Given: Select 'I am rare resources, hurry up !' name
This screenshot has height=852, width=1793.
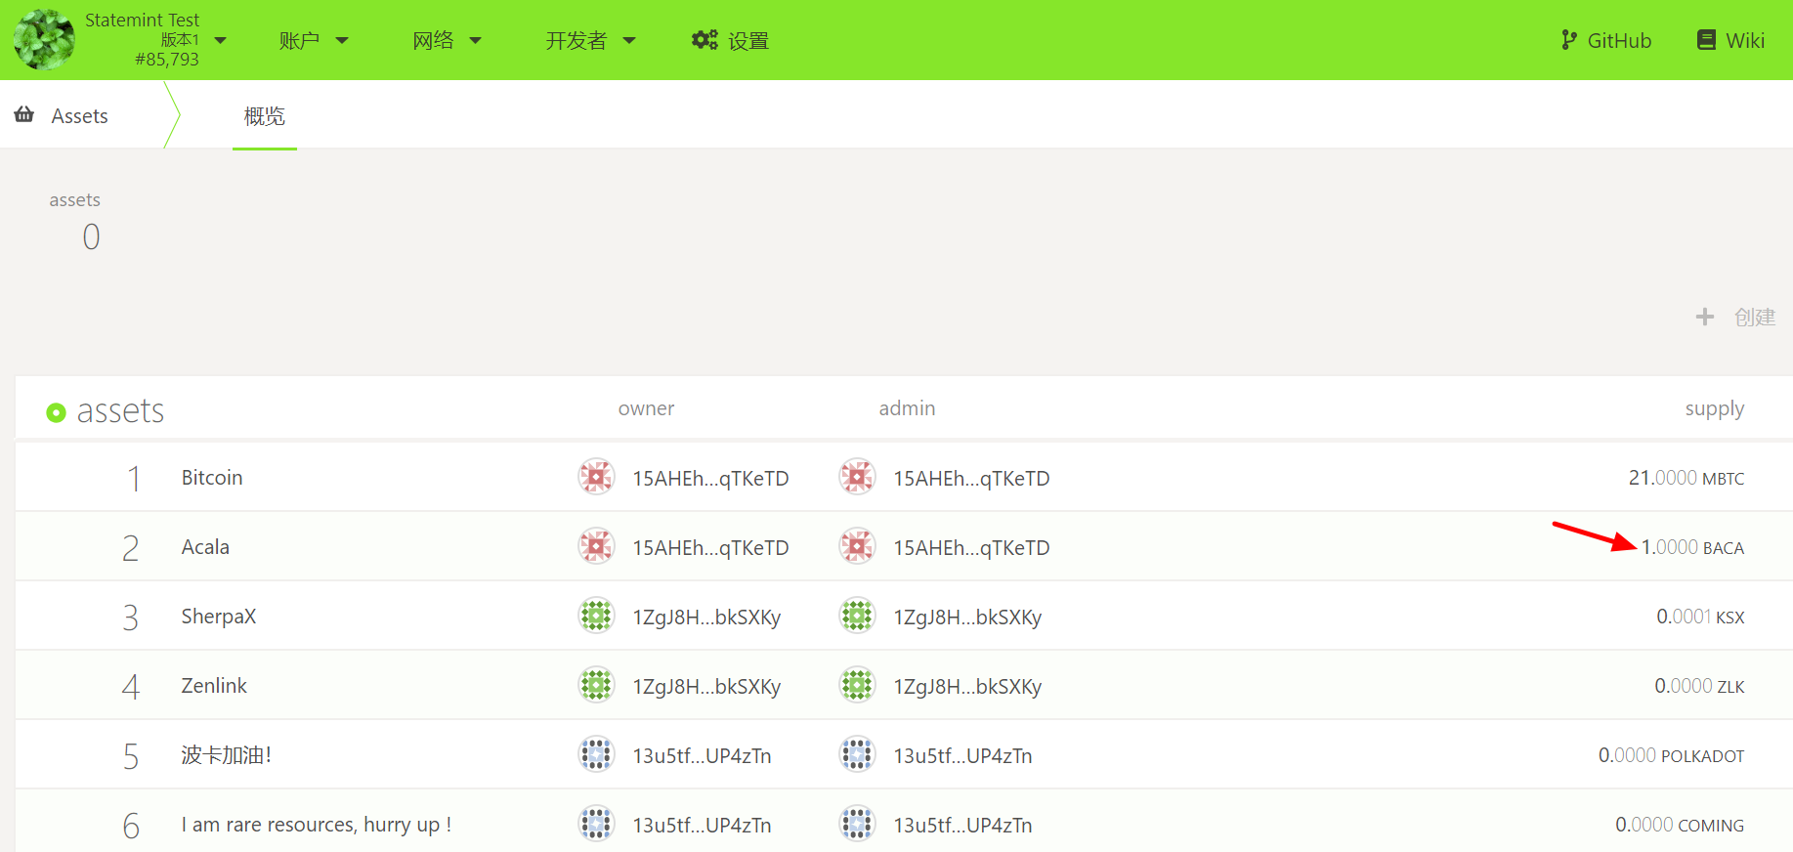Looking at the screenshot, I should (317, 825).
